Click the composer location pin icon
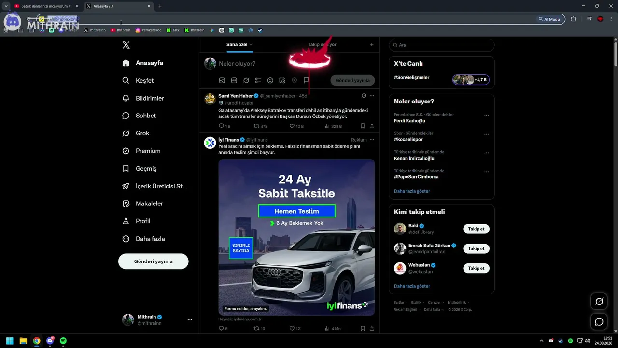The width and height of the screenshot is (618, 348). (x=295, y=80)
